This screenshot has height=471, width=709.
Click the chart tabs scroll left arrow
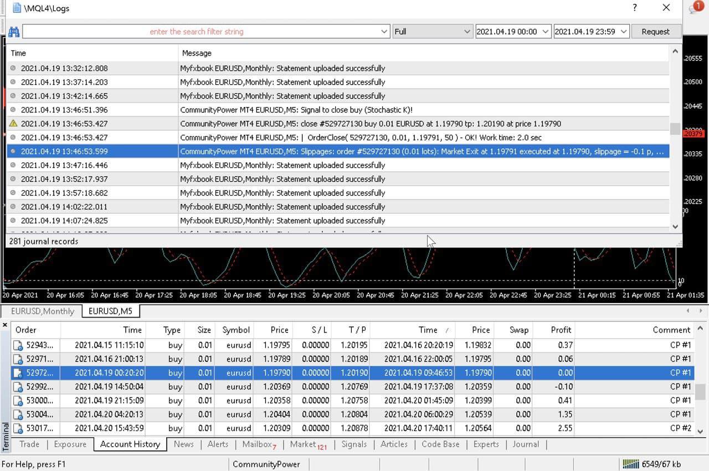[688, 311]
